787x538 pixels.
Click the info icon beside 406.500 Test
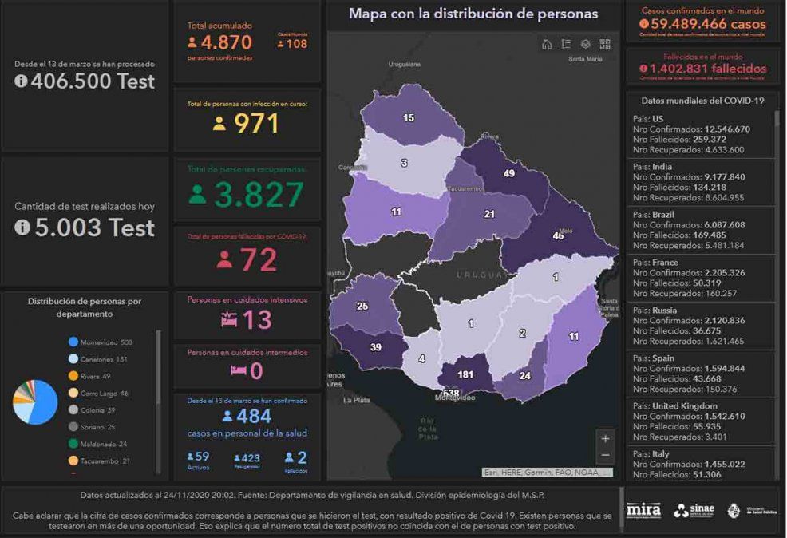coord(22,81)
